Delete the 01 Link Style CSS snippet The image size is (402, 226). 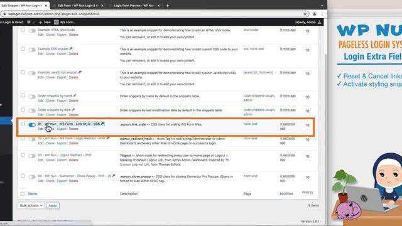pos(73,129)
